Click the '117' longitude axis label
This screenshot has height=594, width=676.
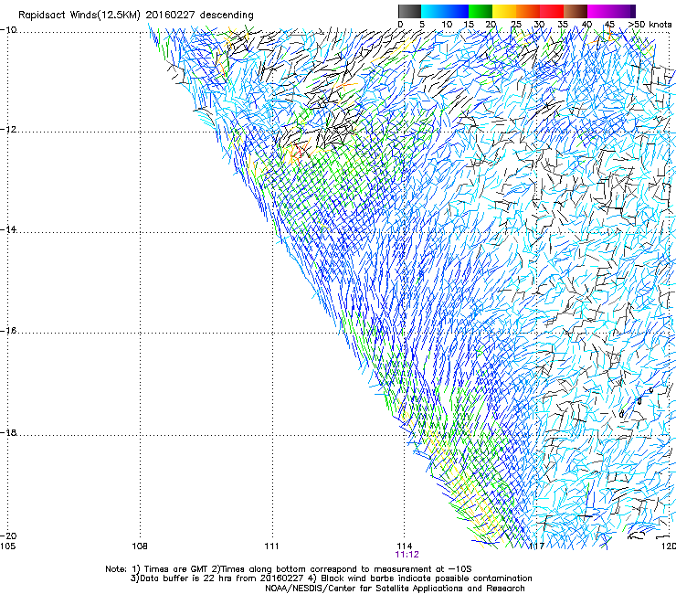(x=537, y=546)
